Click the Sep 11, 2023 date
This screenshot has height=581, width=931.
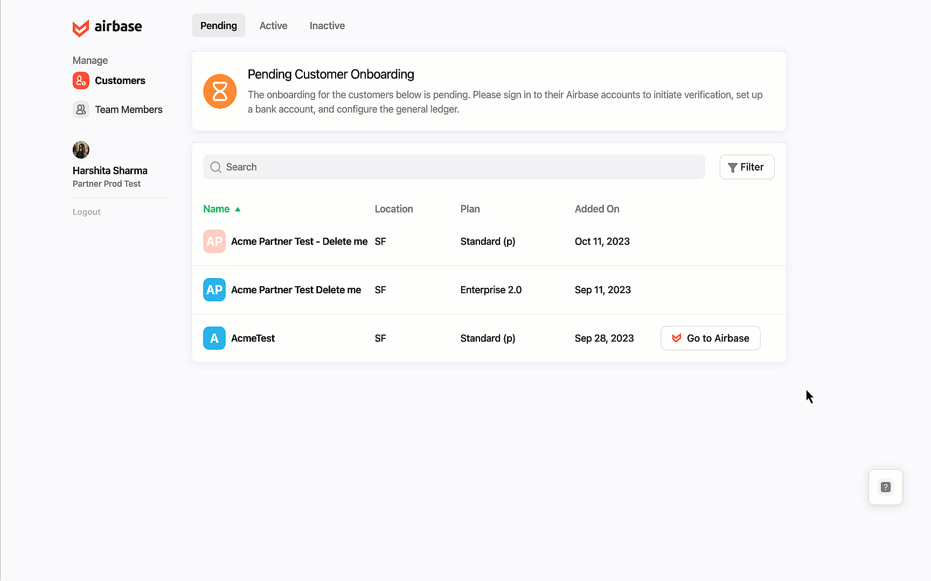[x=602, y=290]
